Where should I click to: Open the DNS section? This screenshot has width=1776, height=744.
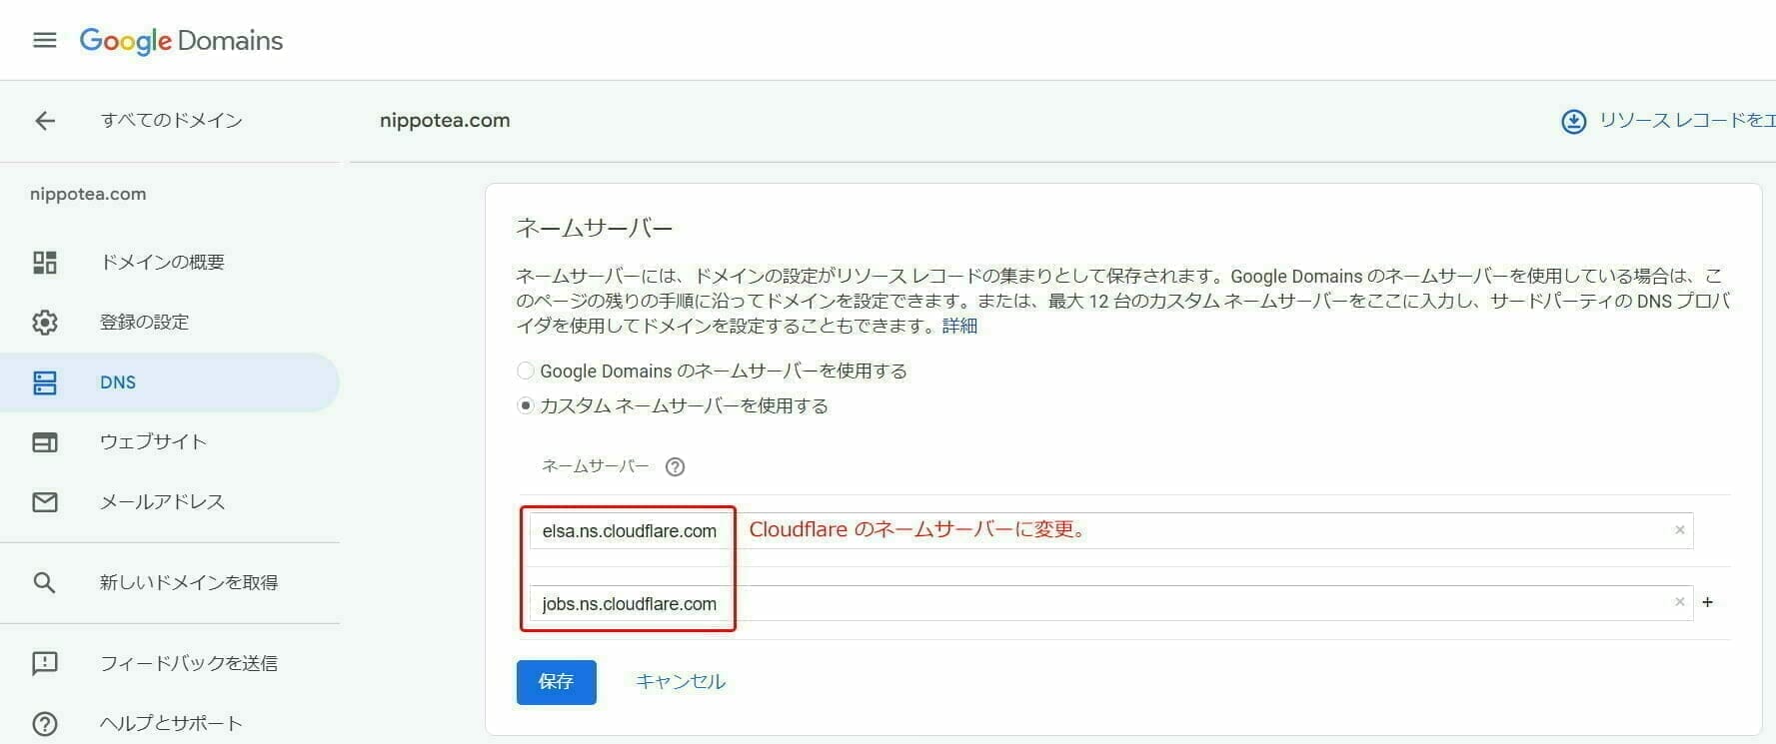[170, 382]
